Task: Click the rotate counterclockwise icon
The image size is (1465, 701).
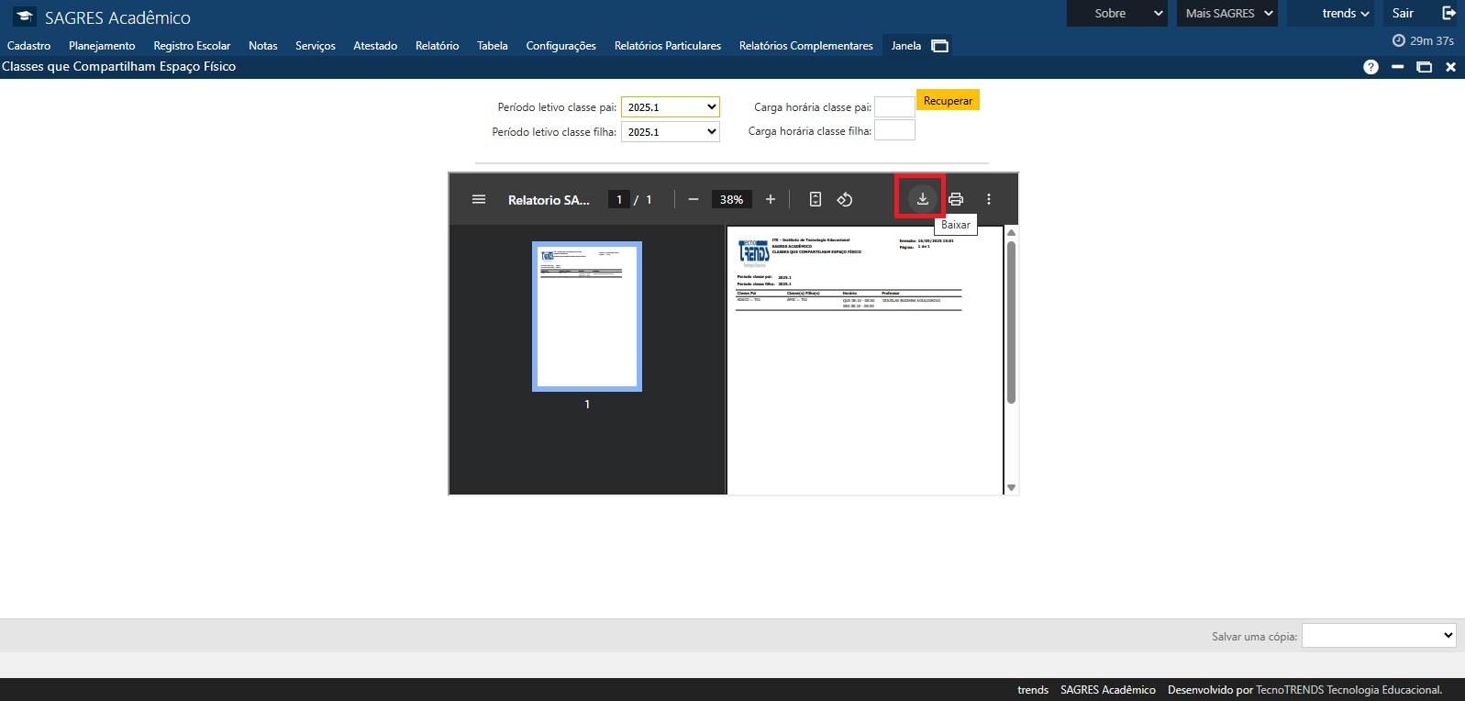Action: (x=845, y=199)
